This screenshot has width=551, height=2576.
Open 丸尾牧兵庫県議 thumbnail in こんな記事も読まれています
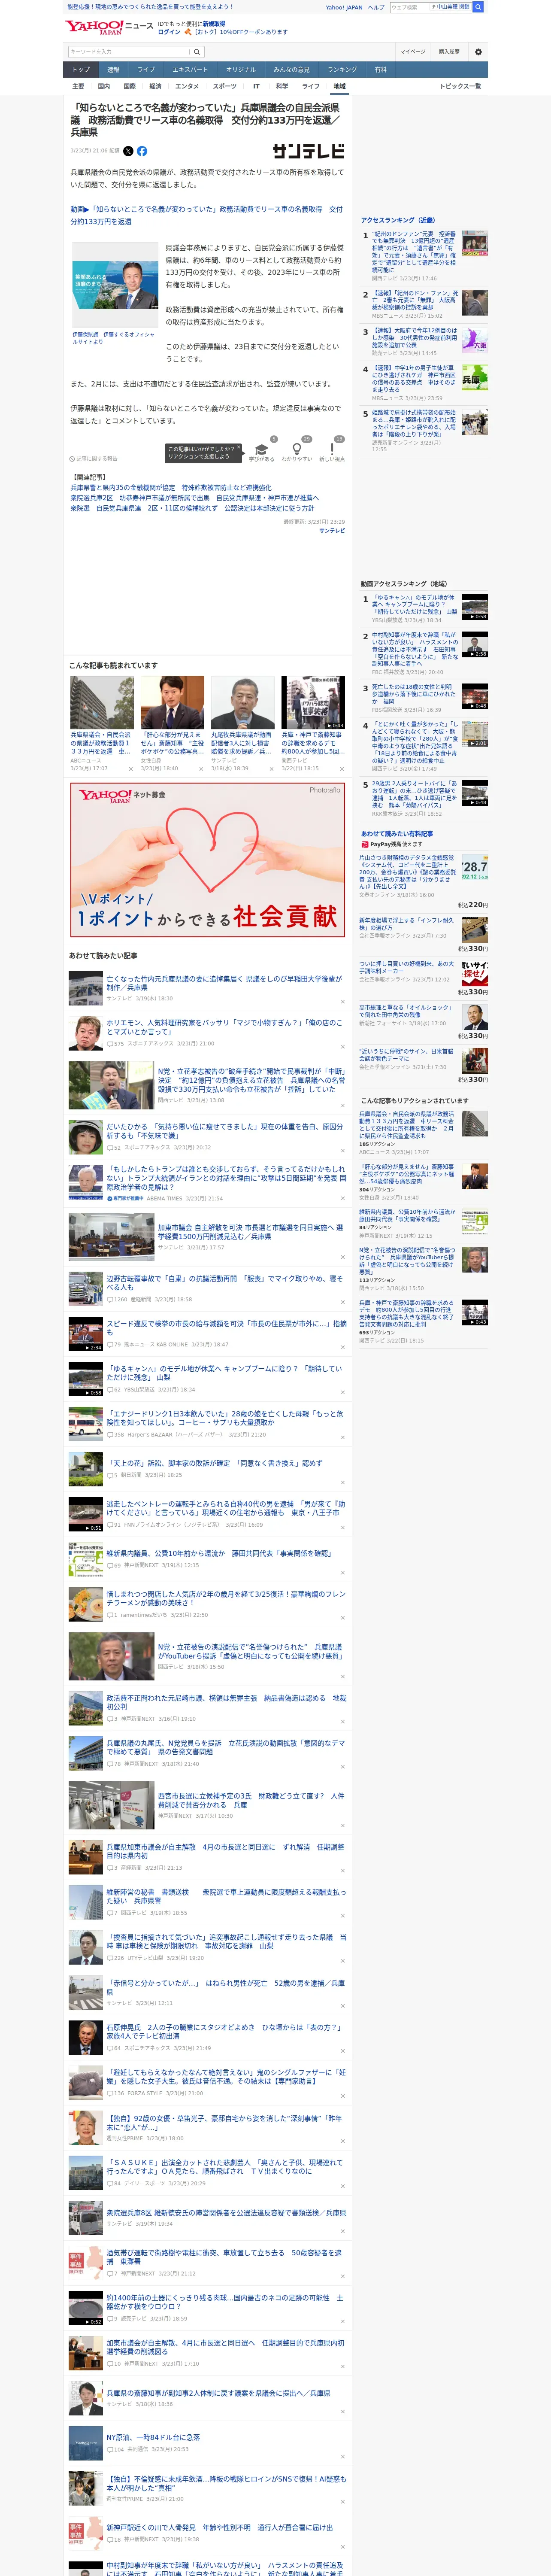242,703
